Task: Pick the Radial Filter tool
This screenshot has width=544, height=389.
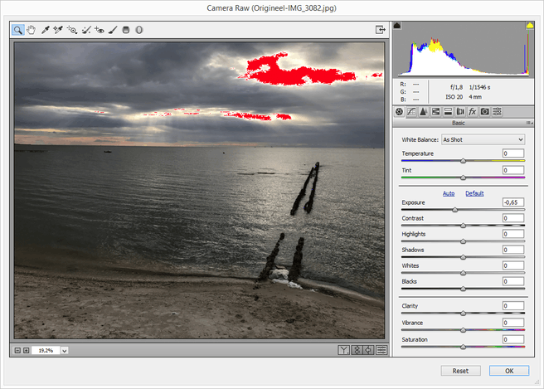Action: point(138,30)
